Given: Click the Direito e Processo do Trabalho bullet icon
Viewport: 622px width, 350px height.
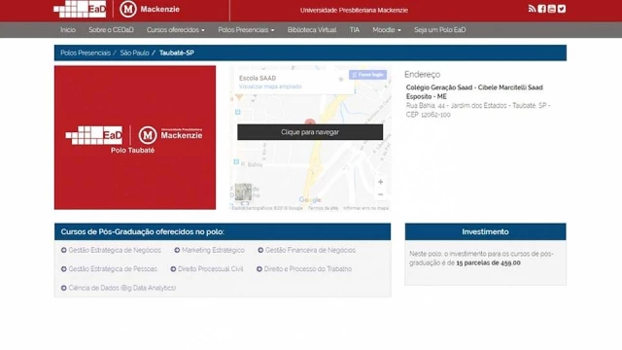Looking at the screenshot, I should (x=259, y=268).
